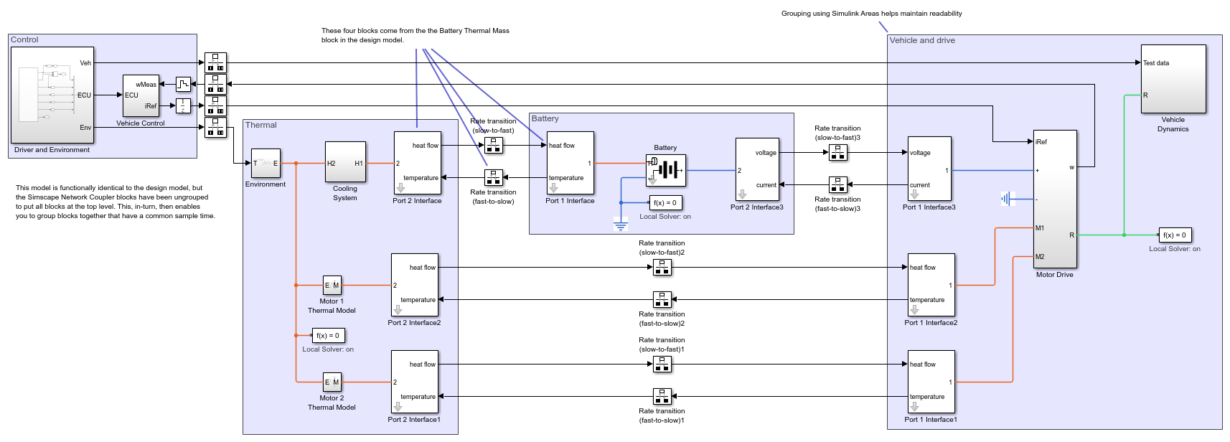Screen dimensions: 1230x442
Task: Open the Vehicle Dynamics subsystem
Action: pyautogui.click(x=1173, y=79)
